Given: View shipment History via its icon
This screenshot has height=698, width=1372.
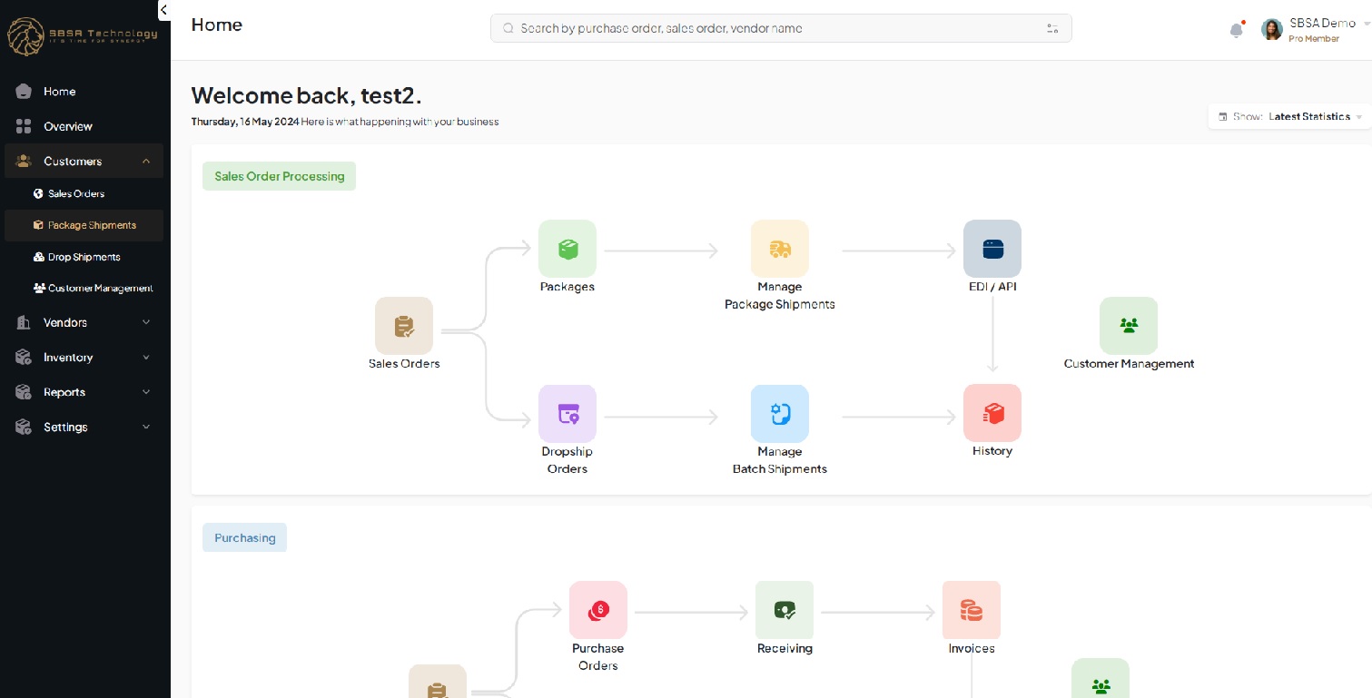Looking at the screenshot, I should point(992,413).
